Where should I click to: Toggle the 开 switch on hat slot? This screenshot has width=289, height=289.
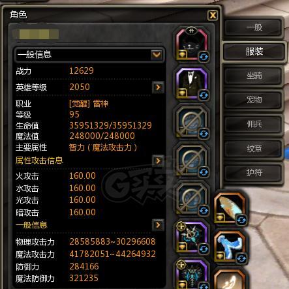(191, 31)
